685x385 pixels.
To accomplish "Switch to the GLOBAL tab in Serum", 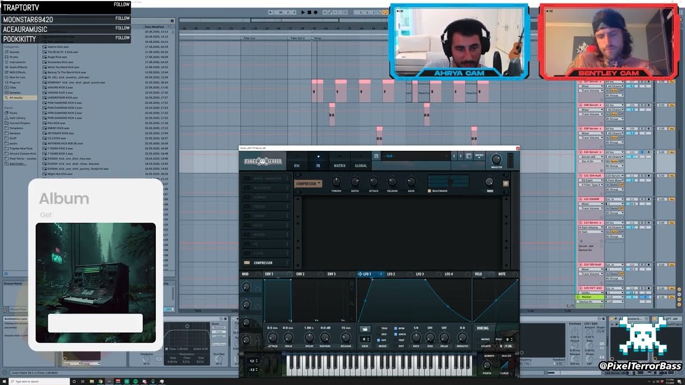I will (361, 166).
